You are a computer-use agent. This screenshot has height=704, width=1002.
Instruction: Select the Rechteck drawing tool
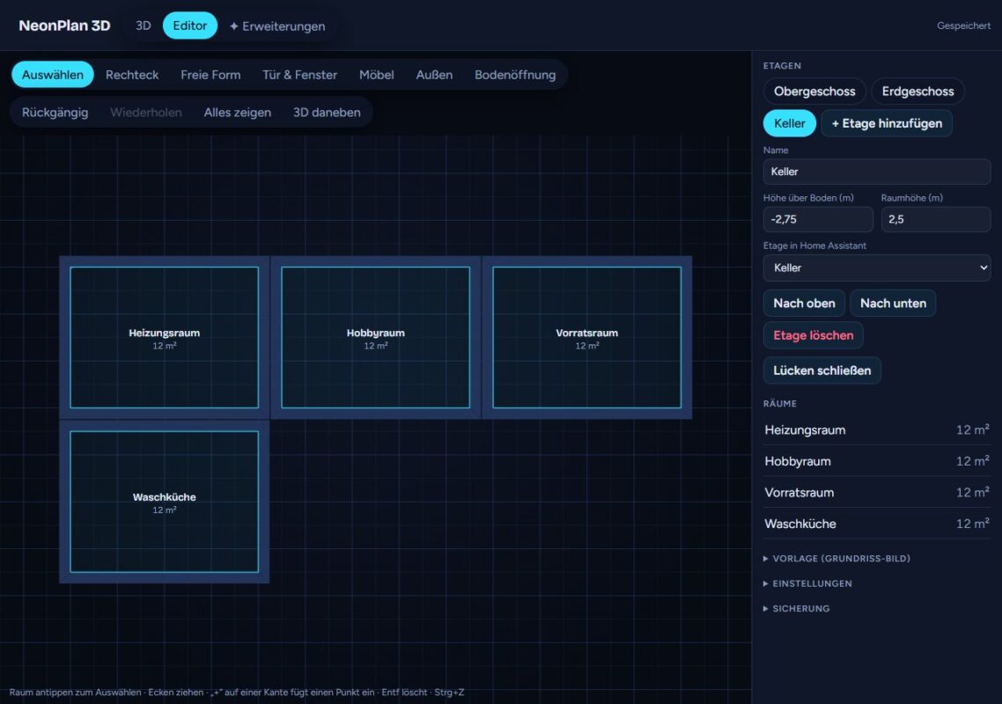coord(132,75)
